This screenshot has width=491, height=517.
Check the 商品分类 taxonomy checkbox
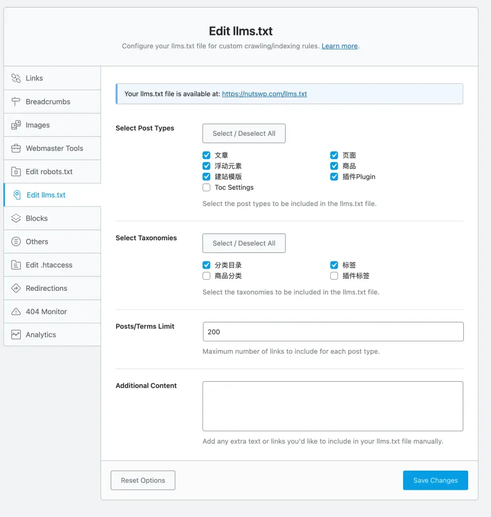point(206,276)
